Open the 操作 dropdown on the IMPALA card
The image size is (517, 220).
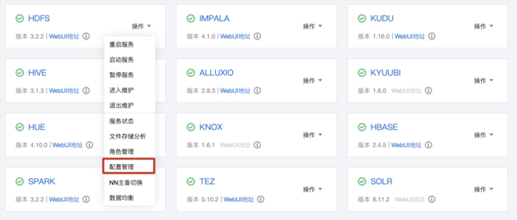coord(313,26)
